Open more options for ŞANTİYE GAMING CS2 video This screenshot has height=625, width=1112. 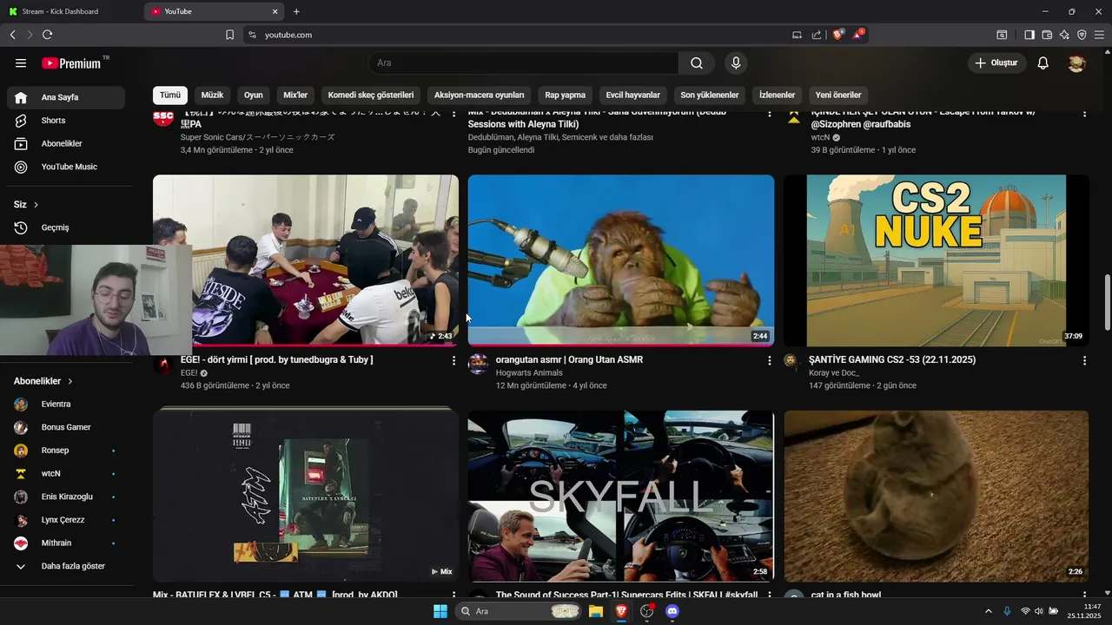pos(1084,360)
